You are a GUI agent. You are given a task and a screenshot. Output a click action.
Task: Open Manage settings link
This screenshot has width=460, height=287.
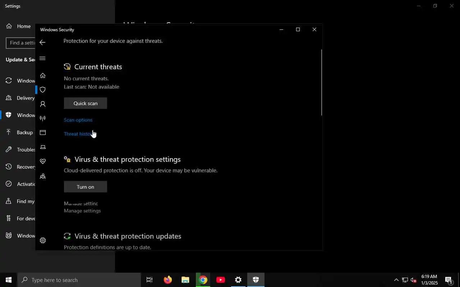click(82, 211)
